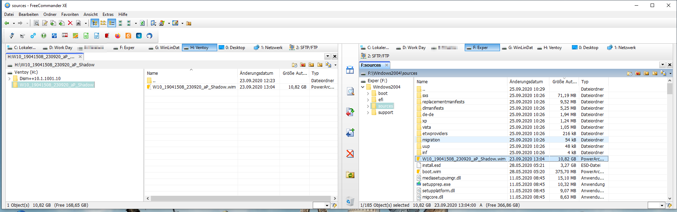Open the search dropdown arrow next to binoculars

pos(86,24)
